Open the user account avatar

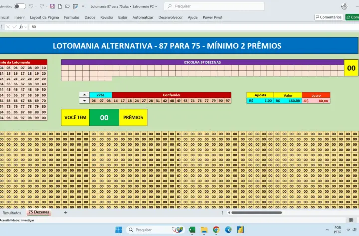click(344, 6)
